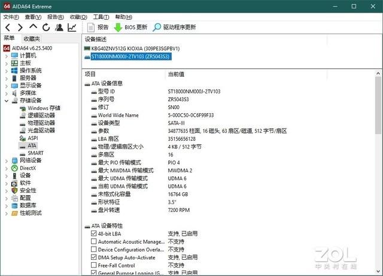Toggle Free-Fall Control checkbox
The image size is (383, 276).
[93, 265]
